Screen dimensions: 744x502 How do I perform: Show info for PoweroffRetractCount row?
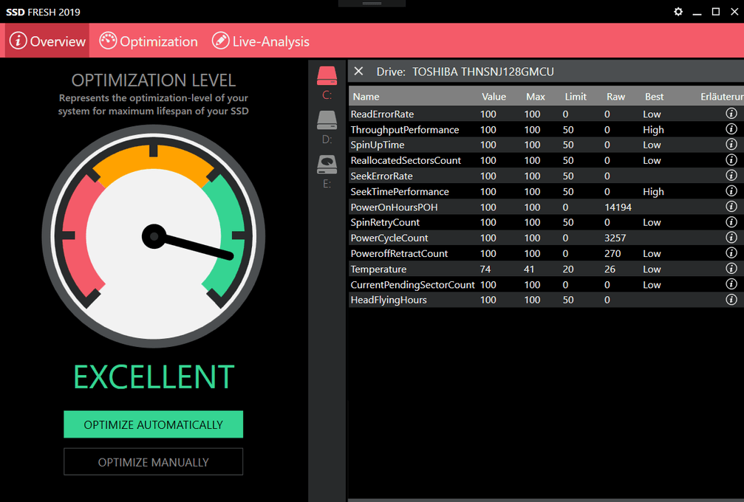point(731,253)
